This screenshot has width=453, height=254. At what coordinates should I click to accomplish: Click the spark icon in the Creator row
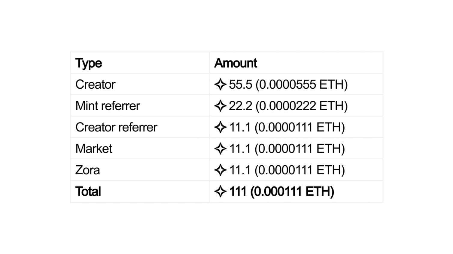tap(220, 84)
